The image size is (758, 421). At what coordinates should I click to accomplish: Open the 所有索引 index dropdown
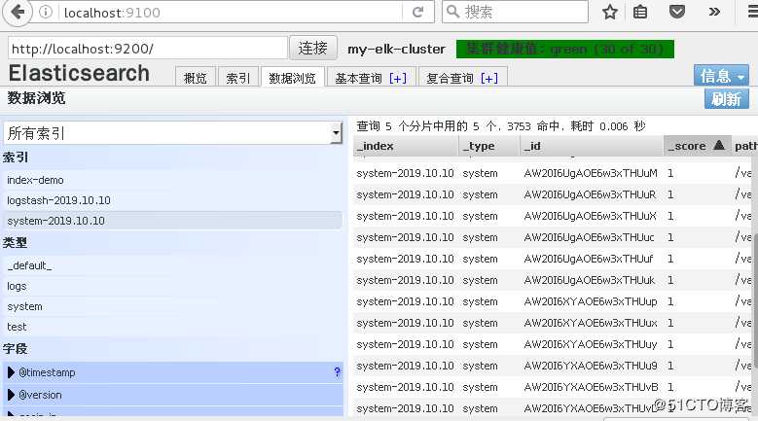click(x=172, y=133)
